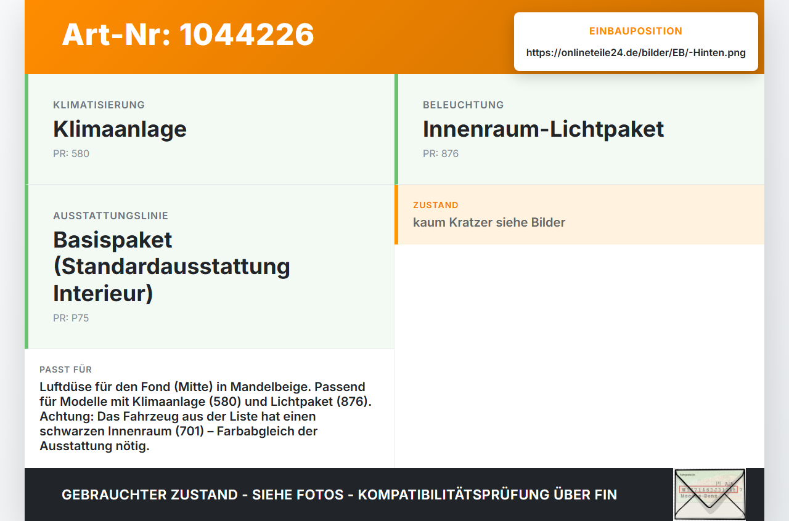Screen dimensions: 789x521
Task: Select the 'kaum Kratzer siehe Bilder' text
Action: click(489, 222)
